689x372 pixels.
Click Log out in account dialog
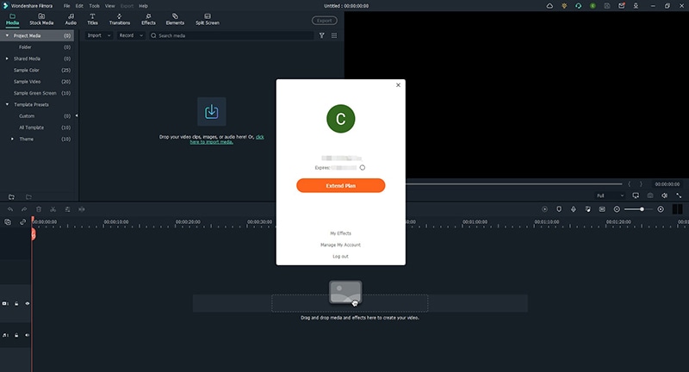click(x=340, y=256)
